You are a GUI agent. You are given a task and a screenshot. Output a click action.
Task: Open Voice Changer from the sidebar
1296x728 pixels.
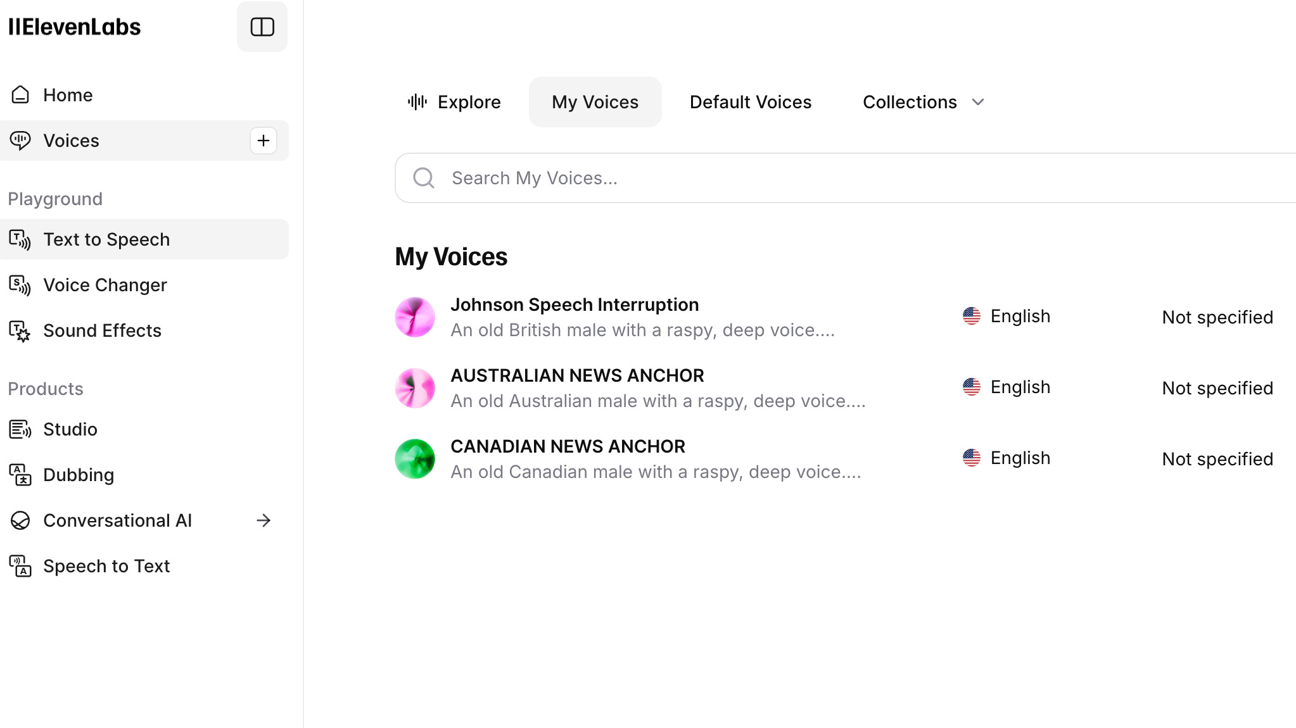click(x=105, y=285)
